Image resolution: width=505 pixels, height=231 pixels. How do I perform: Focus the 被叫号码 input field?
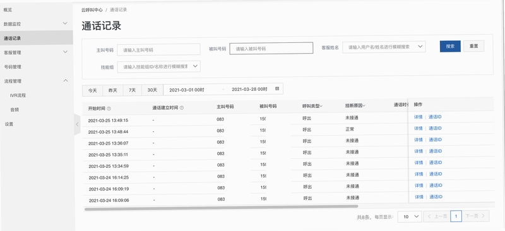pyautogui.click(x=271, y=49)
